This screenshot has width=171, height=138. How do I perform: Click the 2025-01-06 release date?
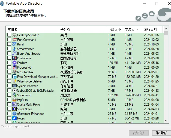click(x=151, y=35)
